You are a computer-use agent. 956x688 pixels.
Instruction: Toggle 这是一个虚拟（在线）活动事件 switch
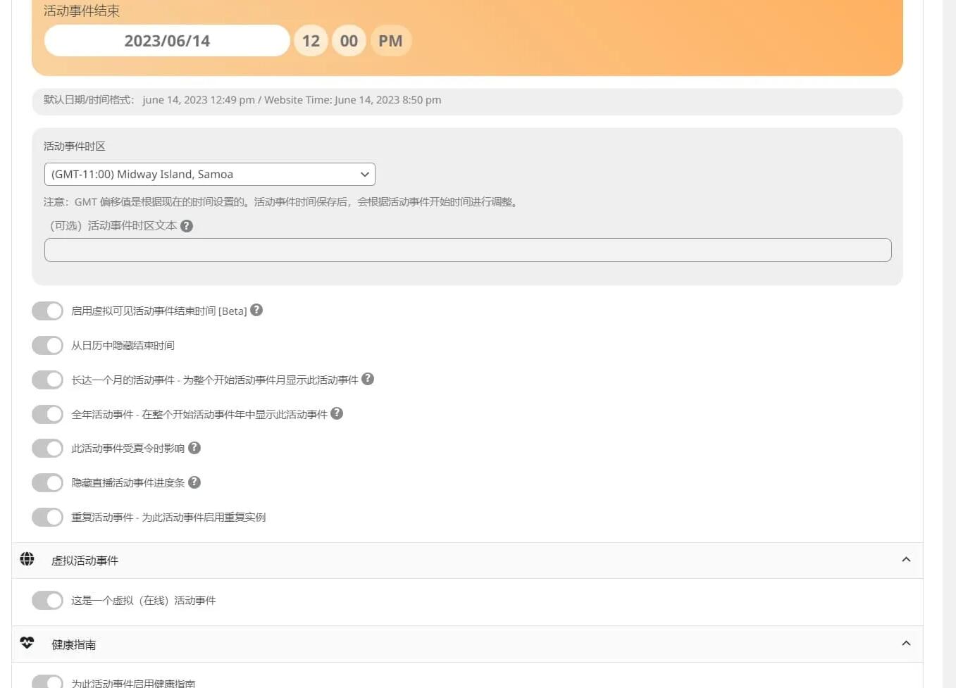47,600
